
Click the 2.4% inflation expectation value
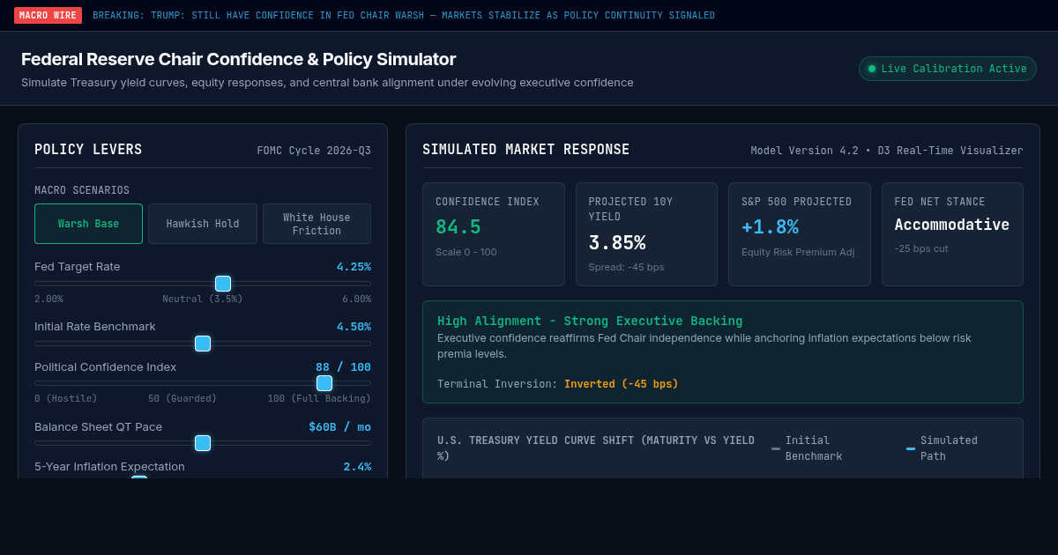(357, 467)
